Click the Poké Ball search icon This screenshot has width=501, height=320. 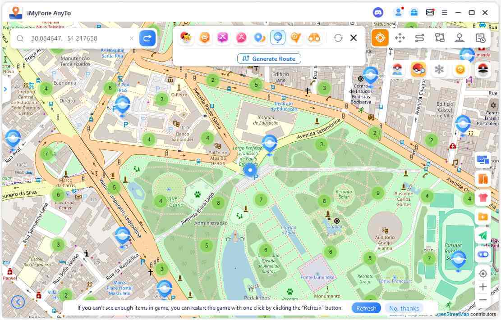(x=418, y=69)
